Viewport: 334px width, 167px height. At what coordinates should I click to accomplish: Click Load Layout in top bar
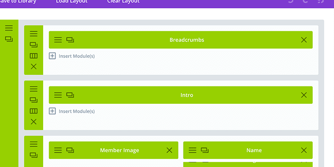point(72,1)
